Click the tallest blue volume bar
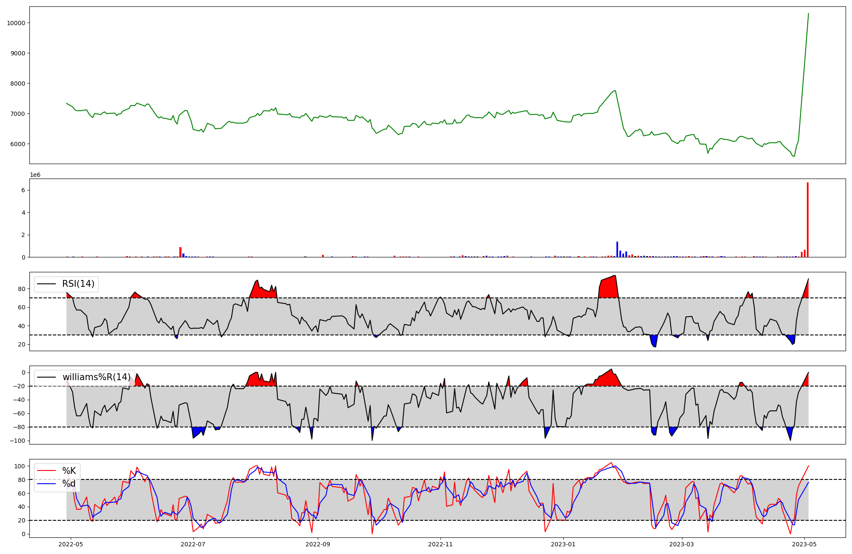 (617, 249)
